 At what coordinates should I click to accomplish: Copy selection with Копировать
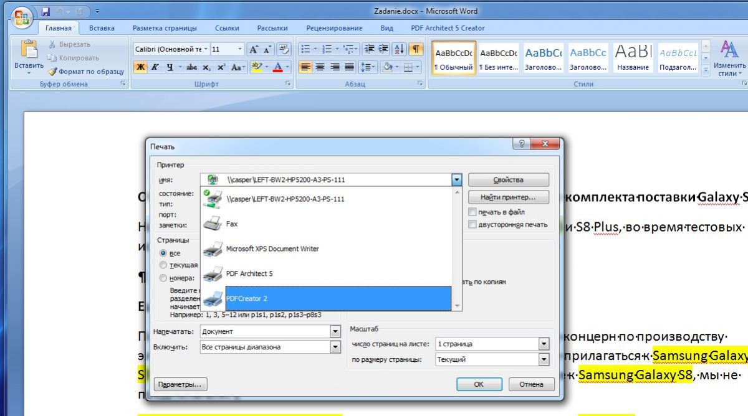73,58
